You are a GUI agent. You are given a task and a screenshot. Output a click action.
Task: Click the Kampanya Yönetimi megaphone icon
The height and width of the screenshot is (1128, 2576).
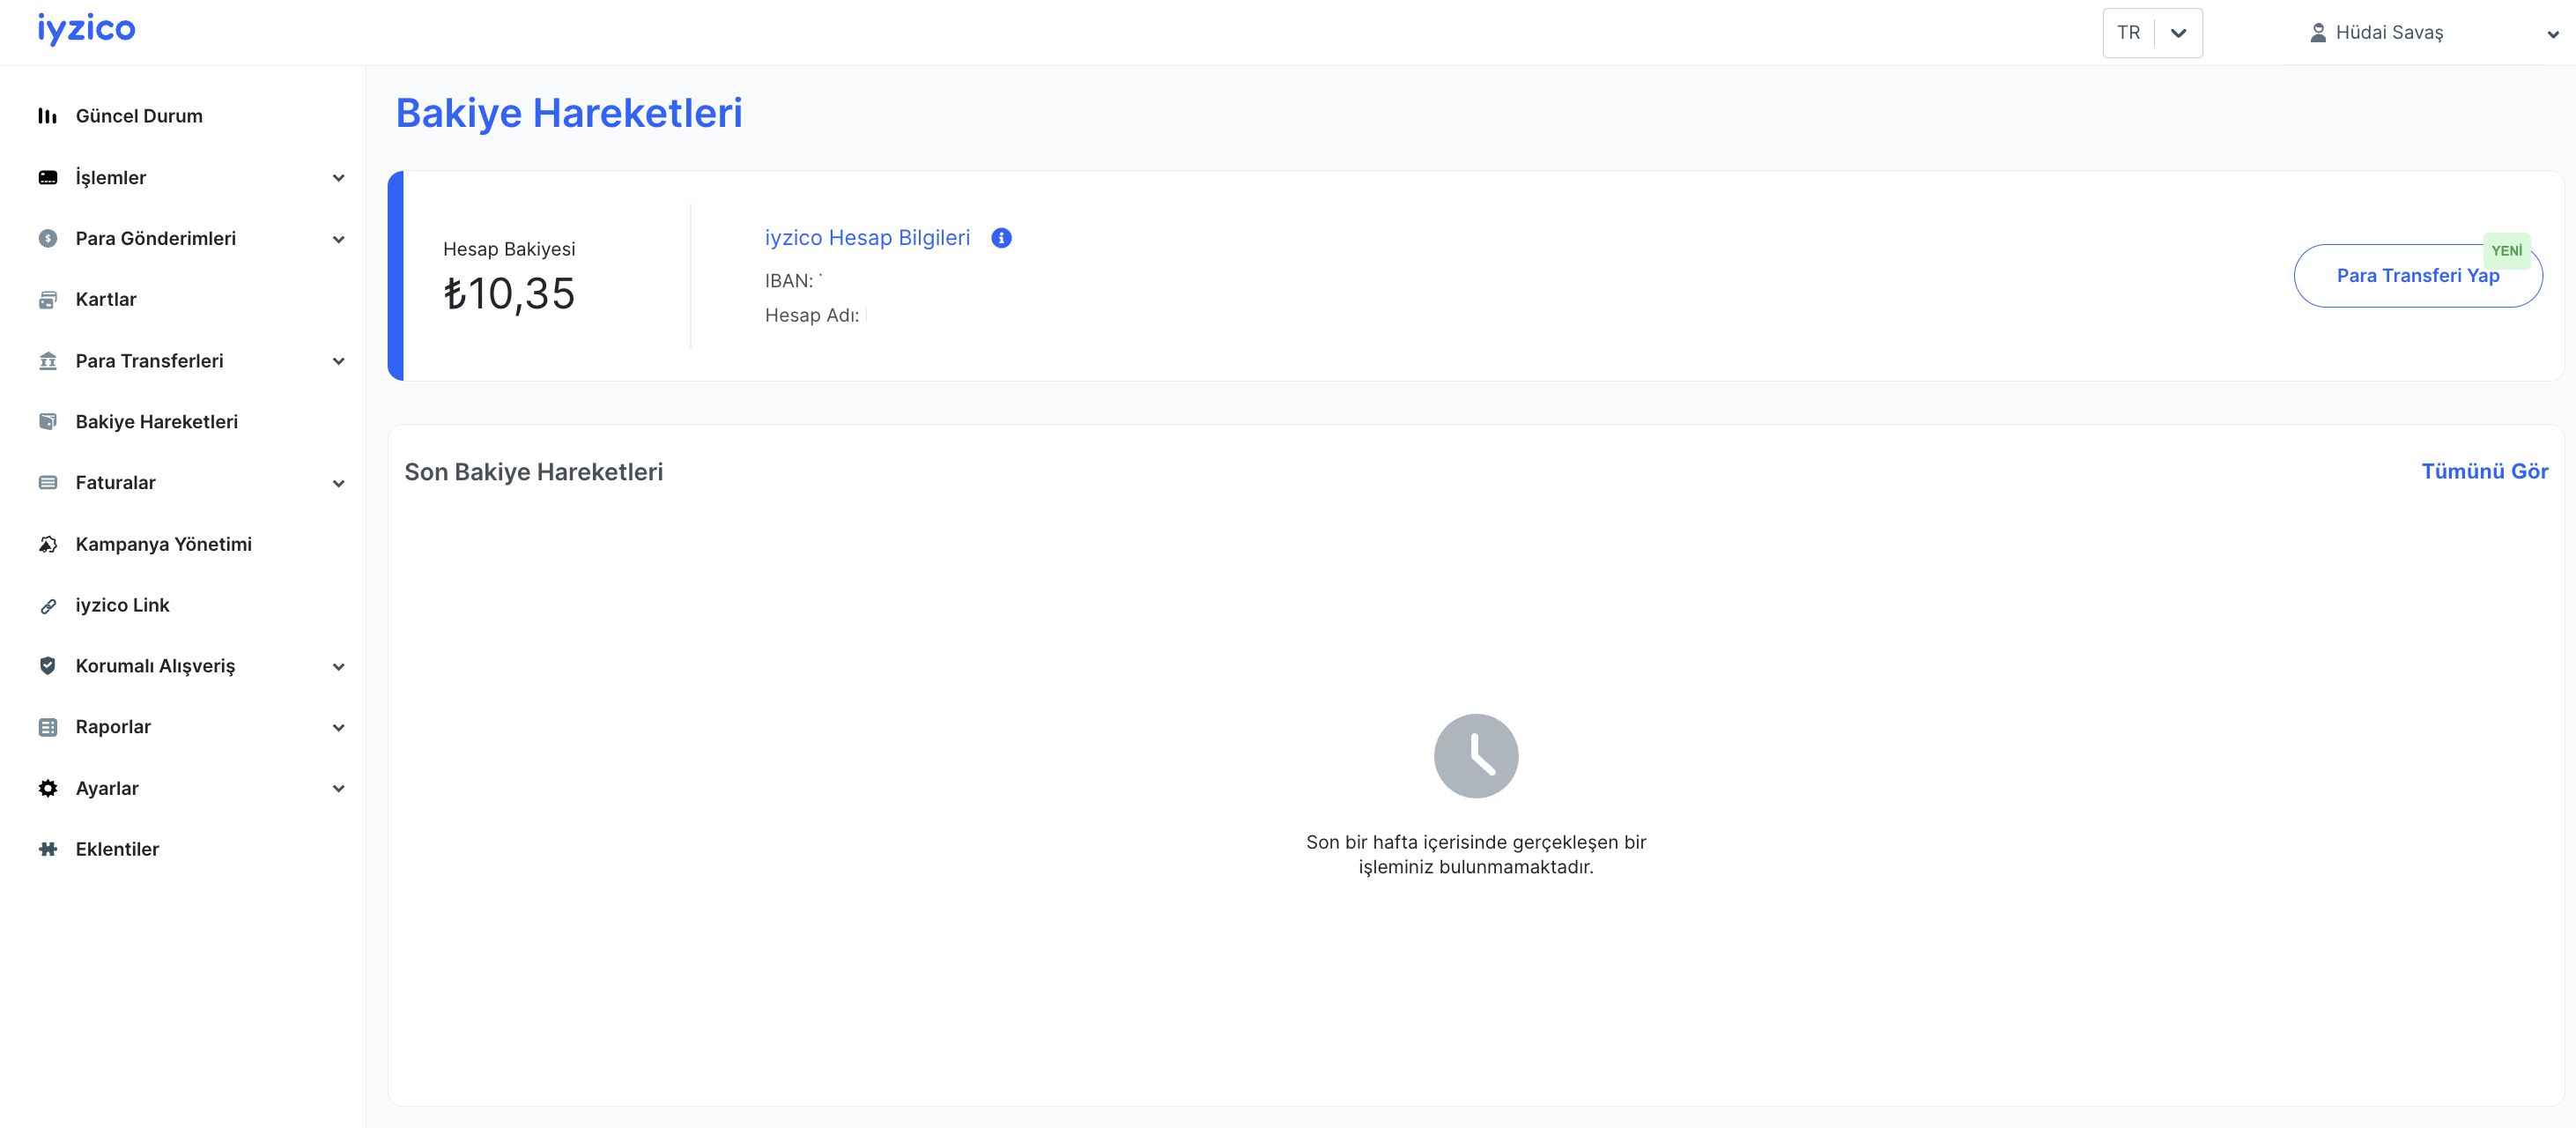coord(47,545)
